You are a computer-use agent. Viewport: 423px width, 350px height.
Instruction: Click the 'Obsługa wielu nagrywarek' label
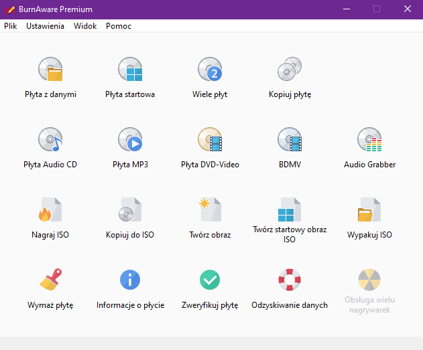coord(369,304)
